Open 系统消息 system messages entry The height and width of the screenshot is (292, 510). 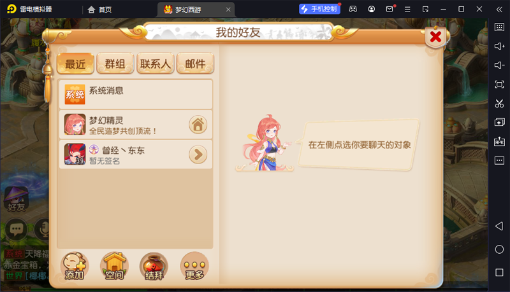coord(136,94)
